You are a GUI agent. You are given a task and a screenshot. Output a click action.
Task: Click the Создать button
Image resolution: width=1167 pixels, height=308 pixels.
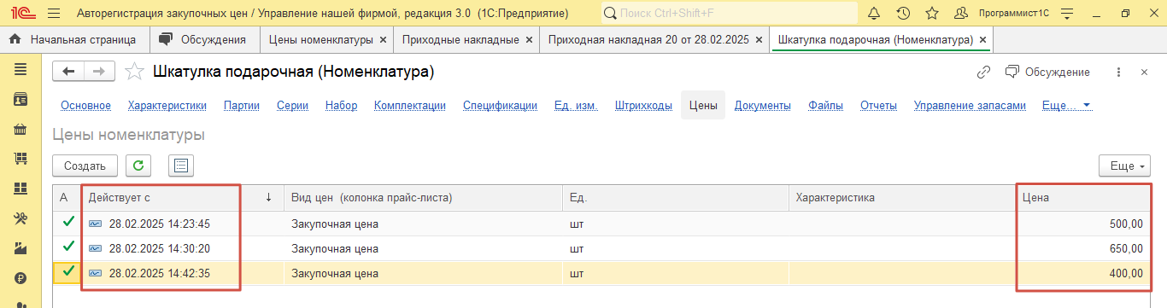[x=85, y=166]
